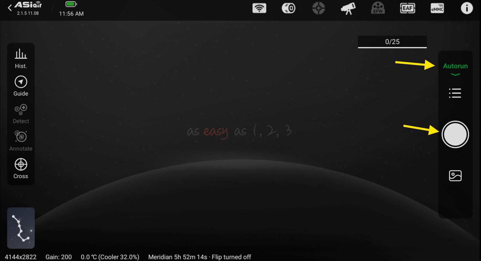481x261 pixels.
Task: Go back using the ASIAIR arrow
Action: [x=10, y=8]
